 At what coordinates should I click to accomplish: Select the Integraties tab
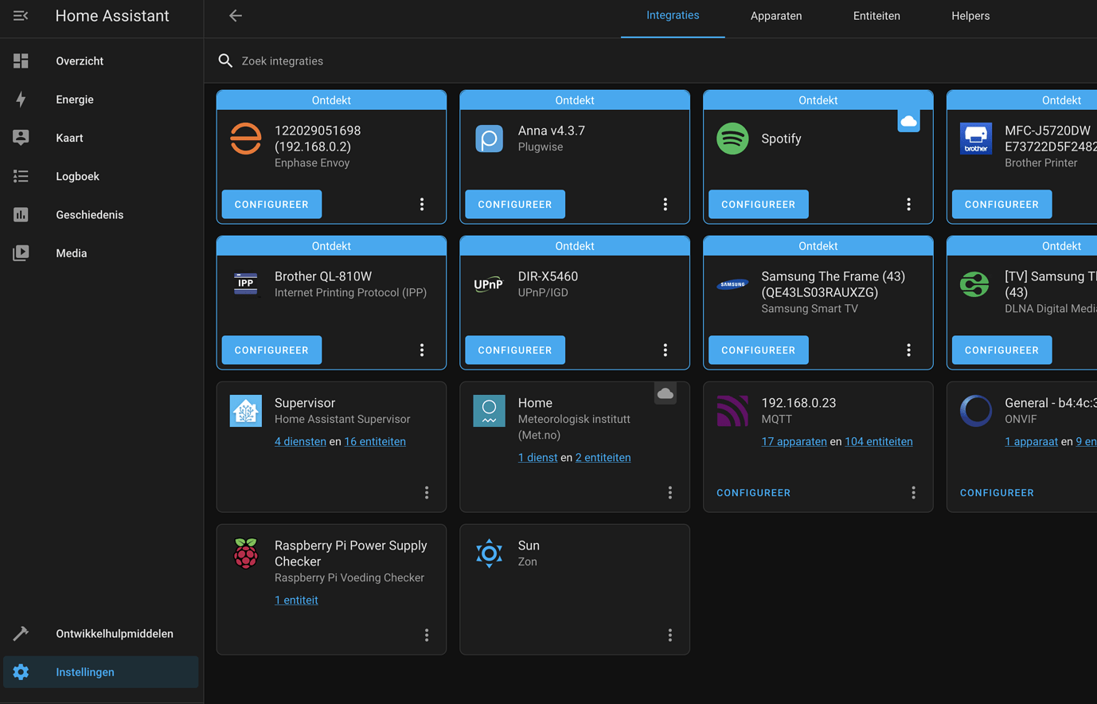tap(673, 16)
